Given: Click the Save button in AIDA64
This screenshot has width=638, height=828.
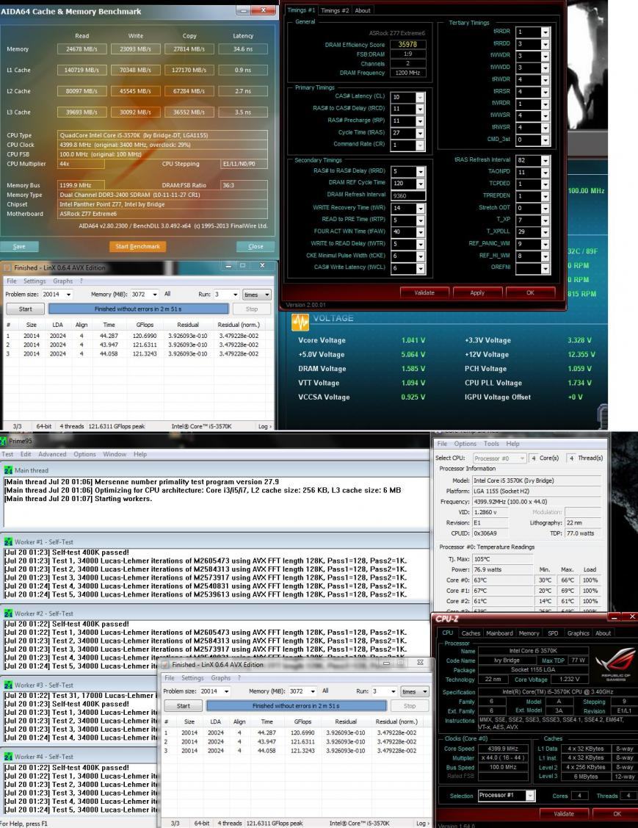Looking at the screenshot, I should 19,246.
